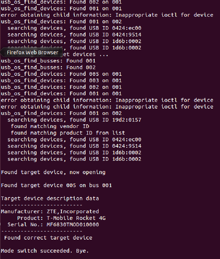
Task: Click the "Found target device, now opening" line
Action: click(x=53, y=172)
